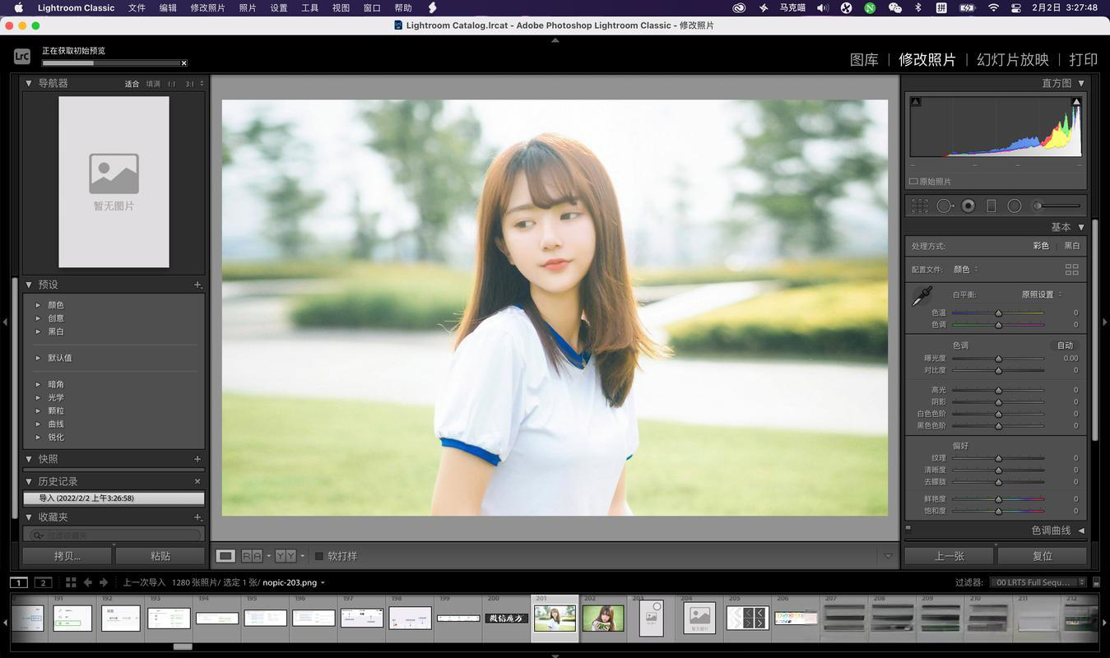The image size is (1110, 658).
Task: Select filmstrip thumbnail number 202
Action: pos(602,619)
